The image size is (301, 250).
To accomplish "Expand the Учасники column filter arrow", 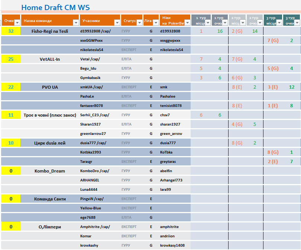I will tap(117, 23).
